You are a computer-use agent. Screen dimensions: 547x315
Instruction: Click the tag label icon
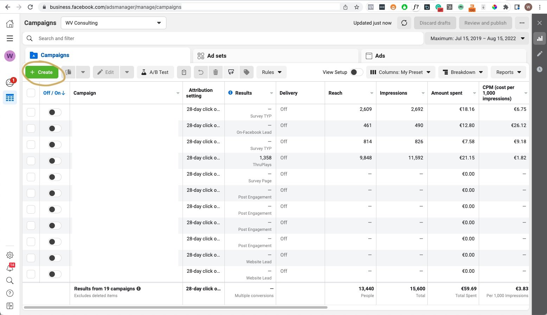pyautogui.click(x=247, y=72)
